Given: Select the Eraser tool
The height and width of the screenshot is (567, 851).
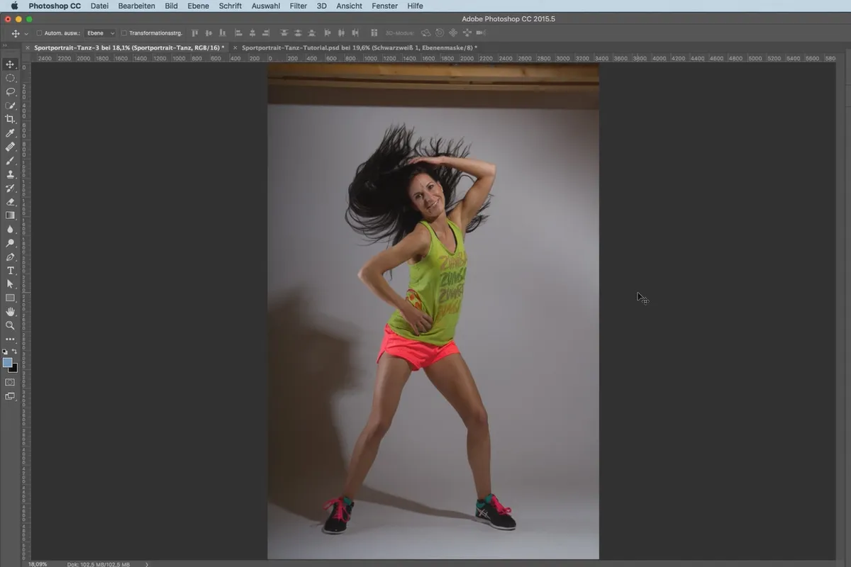Looking at the screenshot, I should 10,201.
